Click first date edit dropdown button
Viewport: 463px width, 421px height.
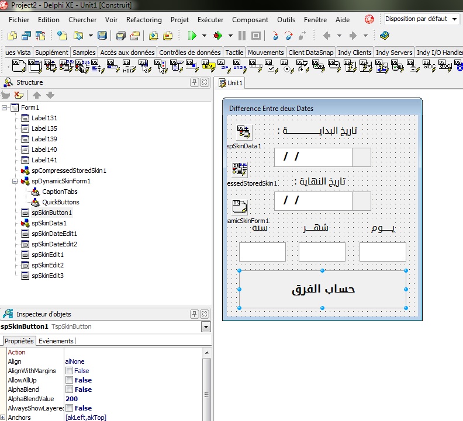[361, 158]
